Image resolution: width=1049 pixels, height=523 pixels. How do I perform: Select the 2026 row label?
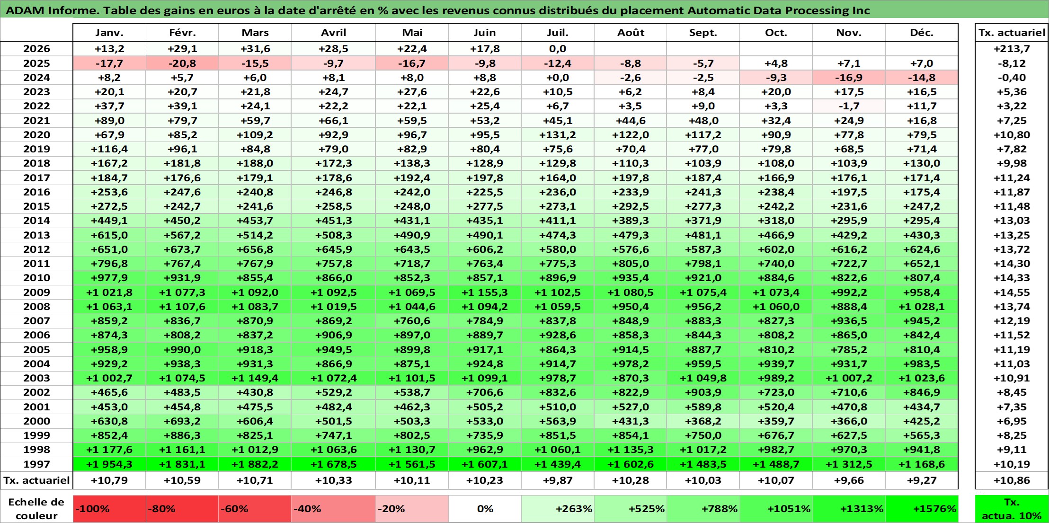coord(36,49)
